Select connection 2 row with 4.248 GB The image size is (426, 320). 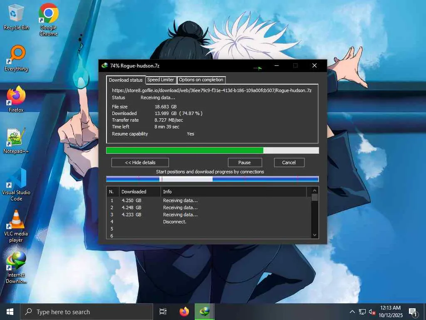[x=209, y=207]
